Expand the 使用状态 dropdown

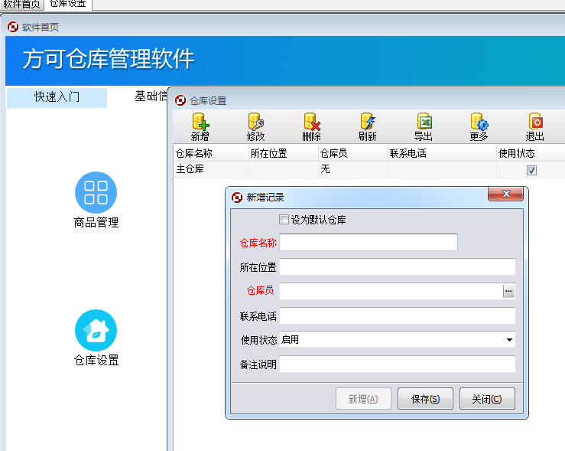509,340
